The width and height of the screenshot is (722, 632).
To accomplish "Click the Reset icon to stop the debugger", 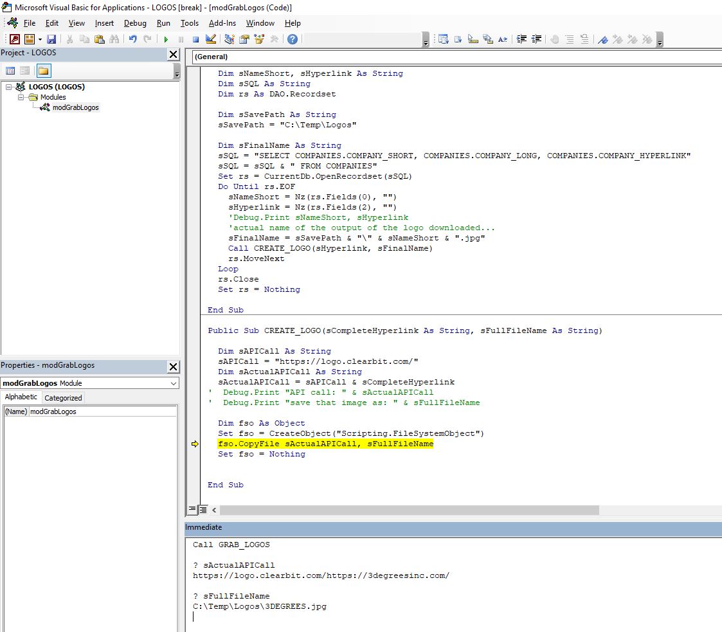I will click(x=195, y=39).
